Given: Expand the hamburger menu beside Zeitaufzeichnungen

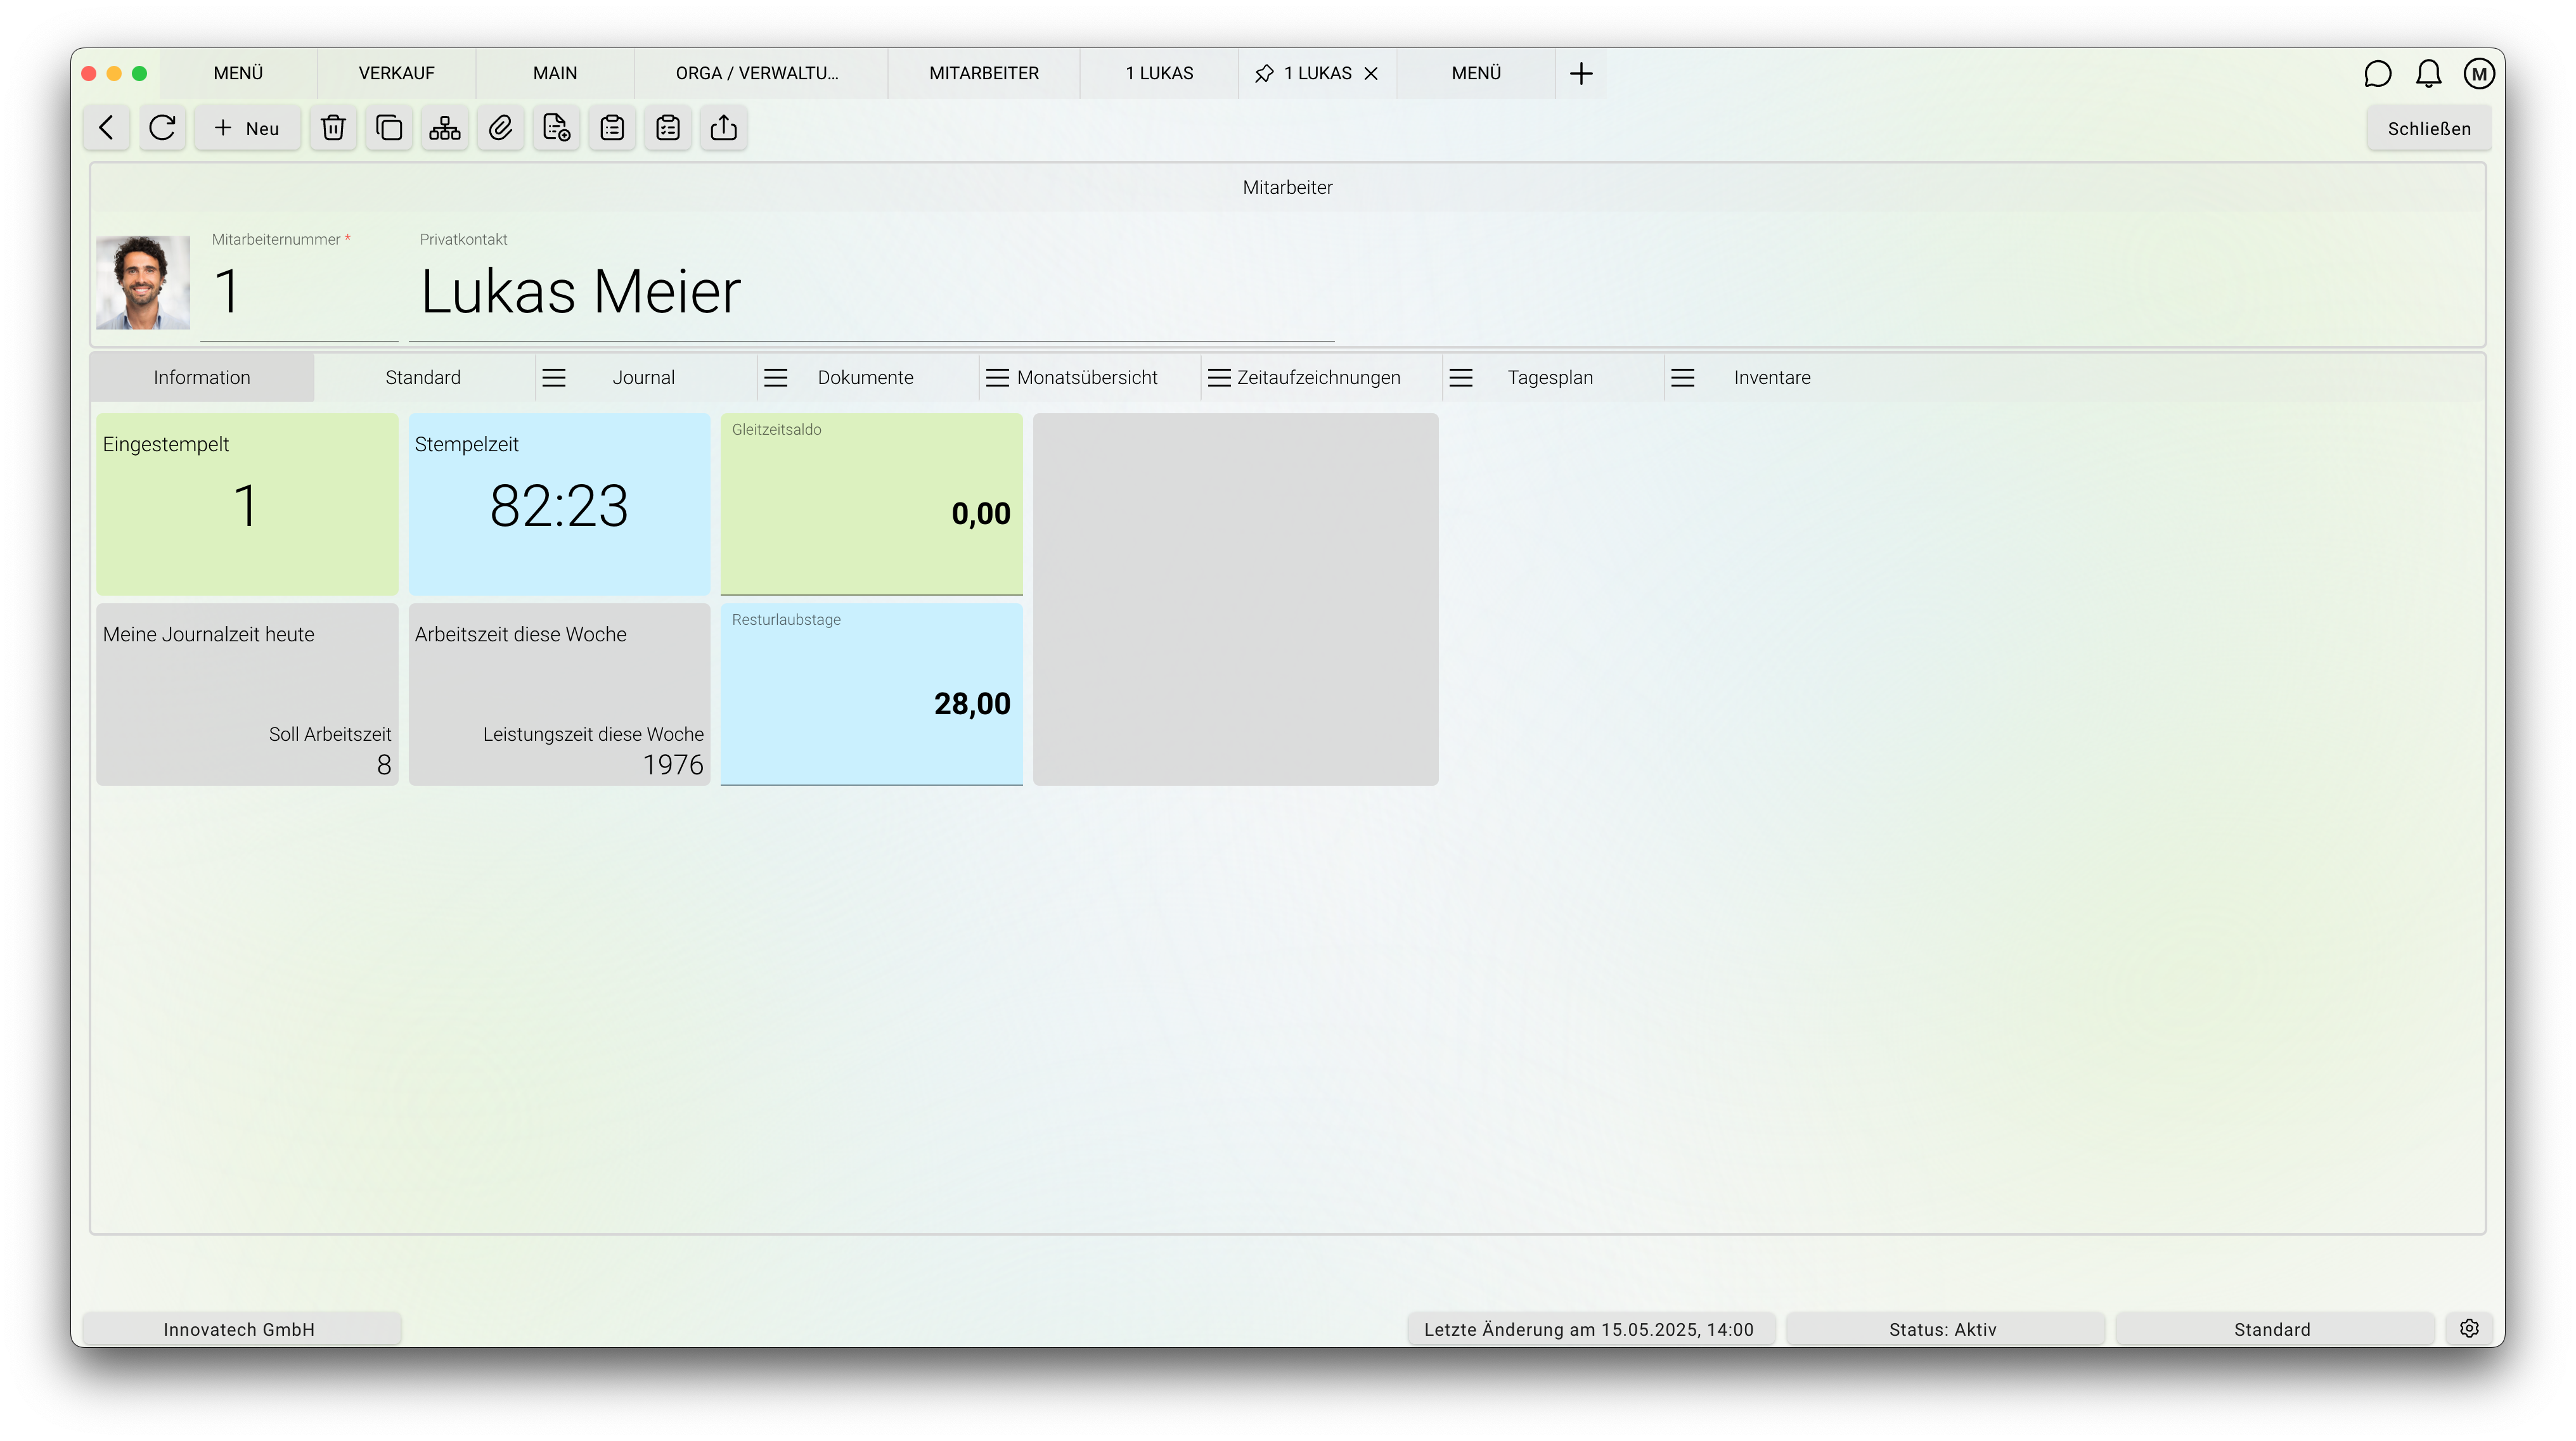Looking at the screenshot, I should [1219, 377].
